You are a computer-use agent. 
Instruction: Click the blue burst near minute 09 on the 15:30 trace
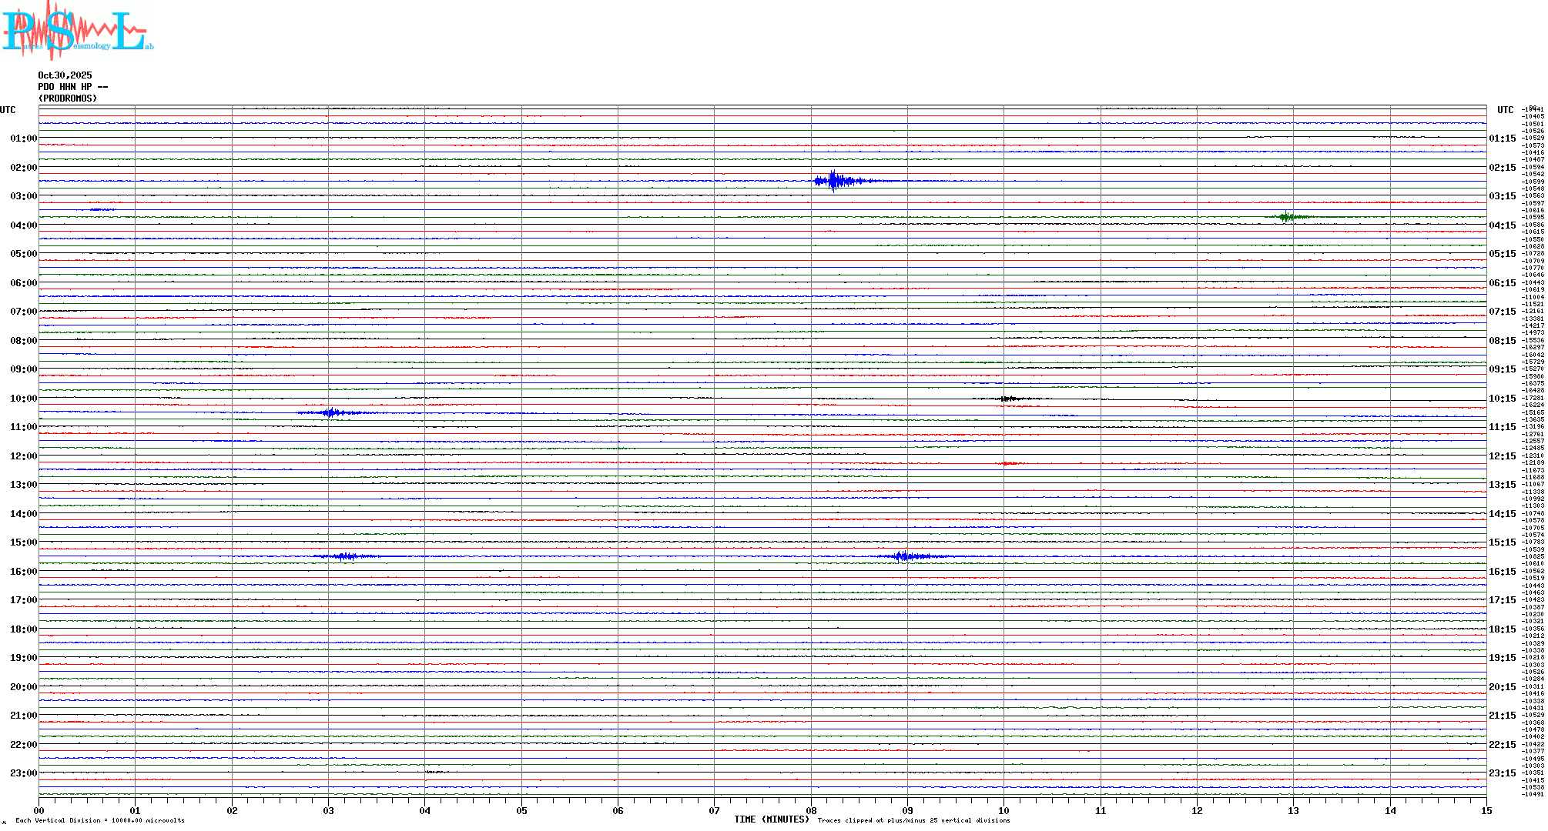click(903, 556)
